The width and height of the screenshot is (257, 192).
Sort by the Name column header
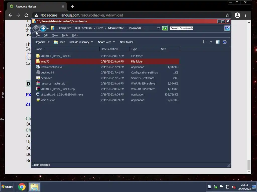pos(66,49)
